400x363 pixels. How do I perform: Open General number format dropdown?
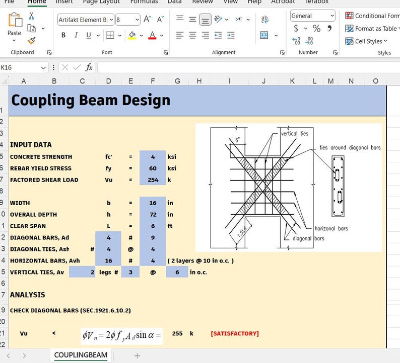(332, 16)
